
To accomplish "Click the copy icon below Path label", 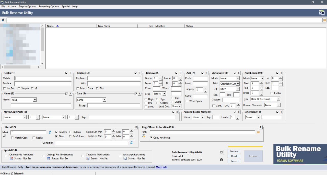I will pyautogui.click(x=144, y=136).
